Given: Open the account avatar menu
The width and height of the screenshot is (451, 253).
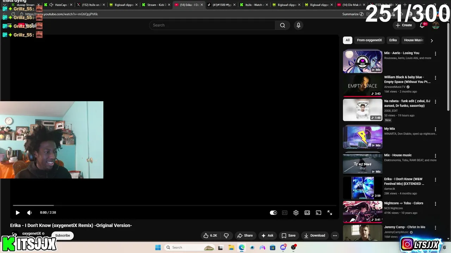Looking at the screenshot, I should click(x=436, y=25).
